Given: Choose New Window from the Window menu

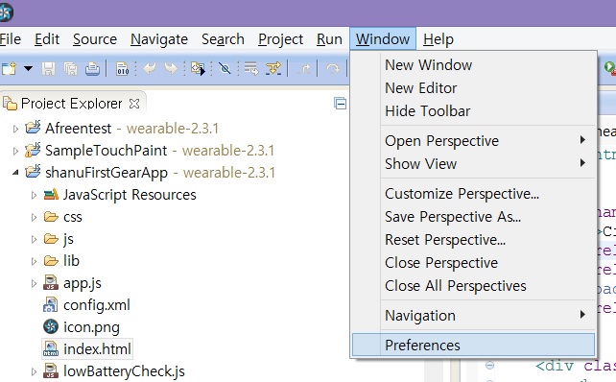Looking at the screenshot, I should [473, 65].
